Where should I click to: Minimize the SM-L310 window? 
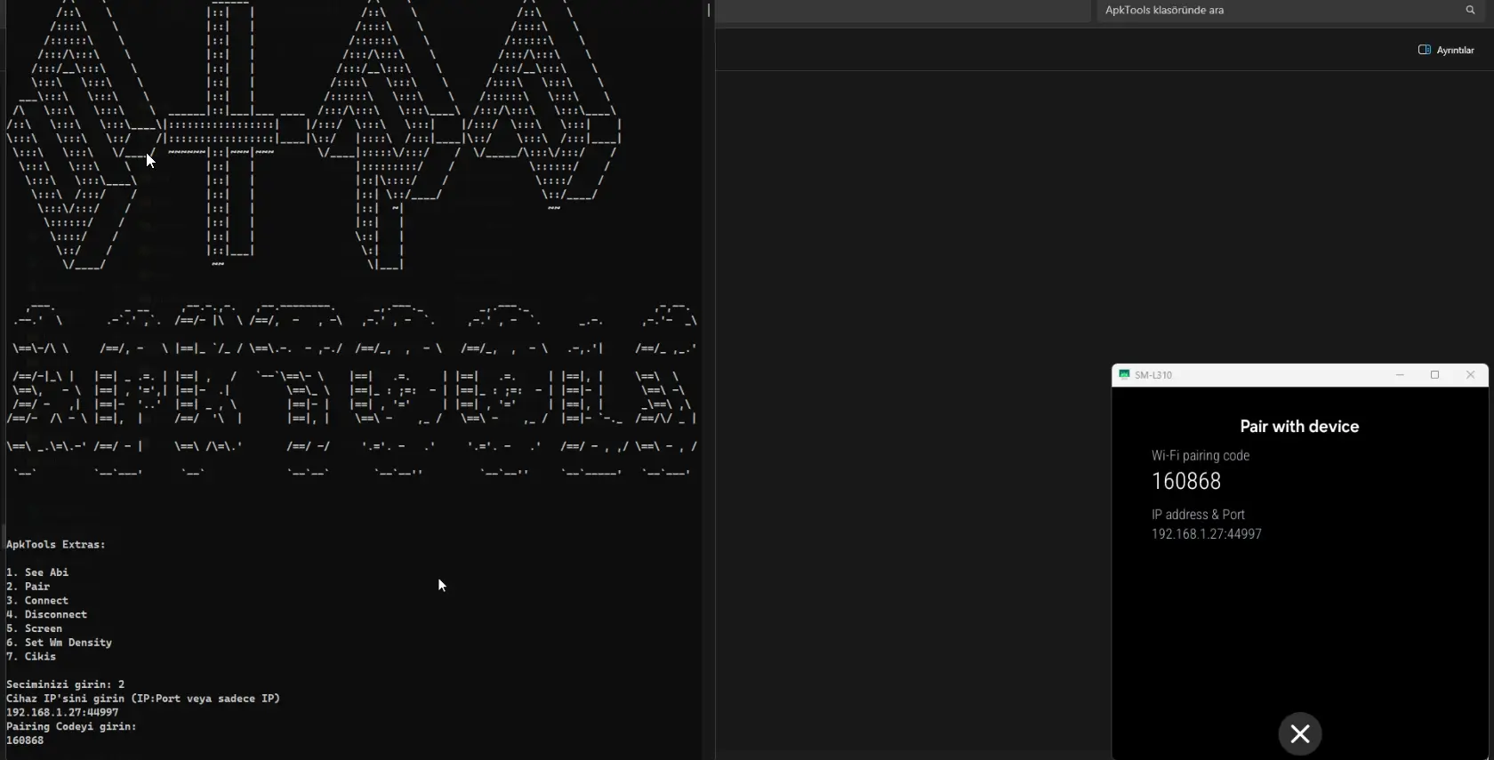tap(1400, 375)
